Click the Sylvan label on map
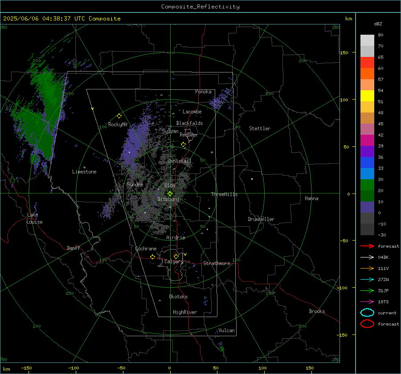 point(170,131)
